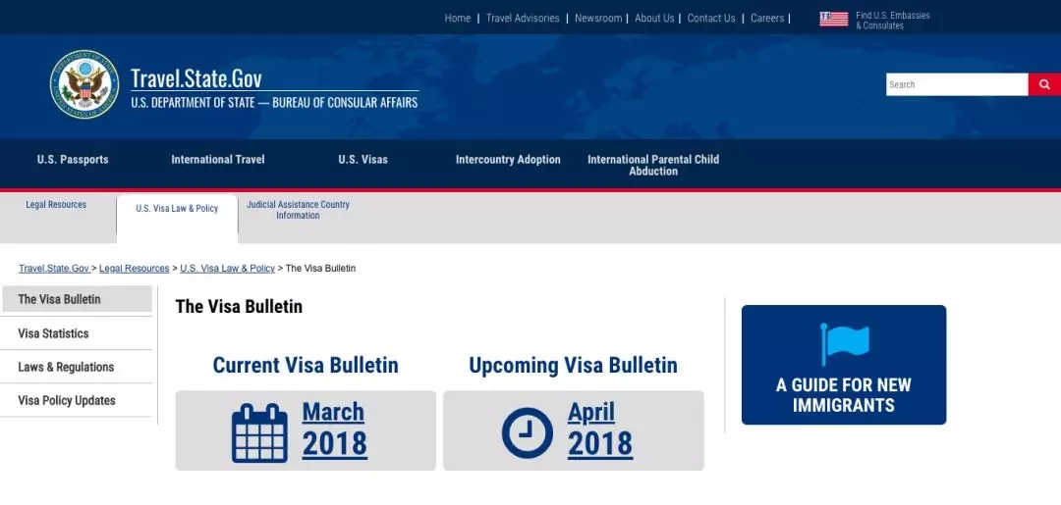This screenshot has width=1061, height=505.
Task: Open the Home link in top bar
Action: click(x=458, y=19)
